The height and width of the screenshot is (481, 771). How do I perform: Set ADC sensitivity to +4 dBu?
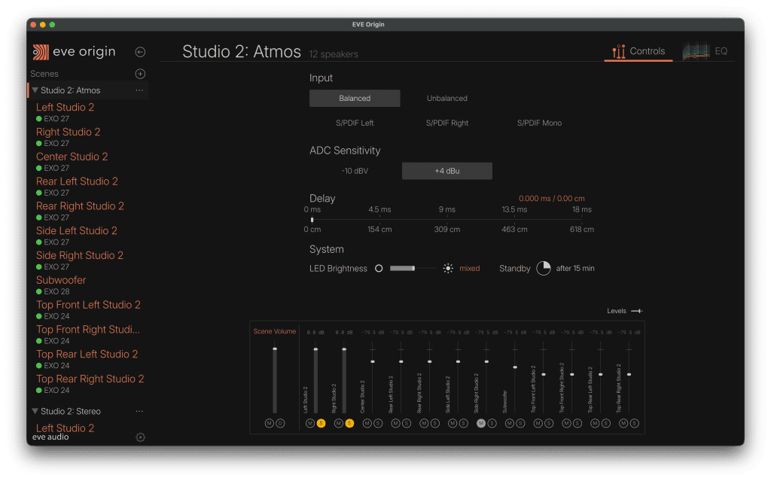pyautogui.click(x=447, y=171)
